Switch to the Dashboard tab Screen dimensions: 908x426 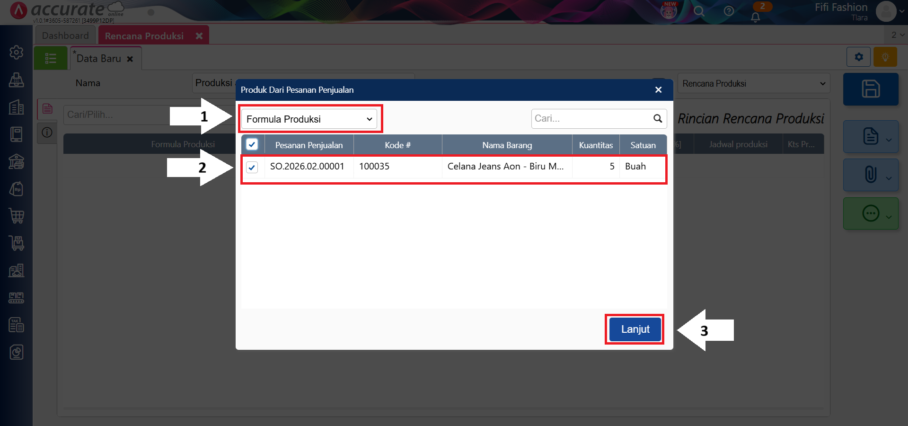pos(65,35)
